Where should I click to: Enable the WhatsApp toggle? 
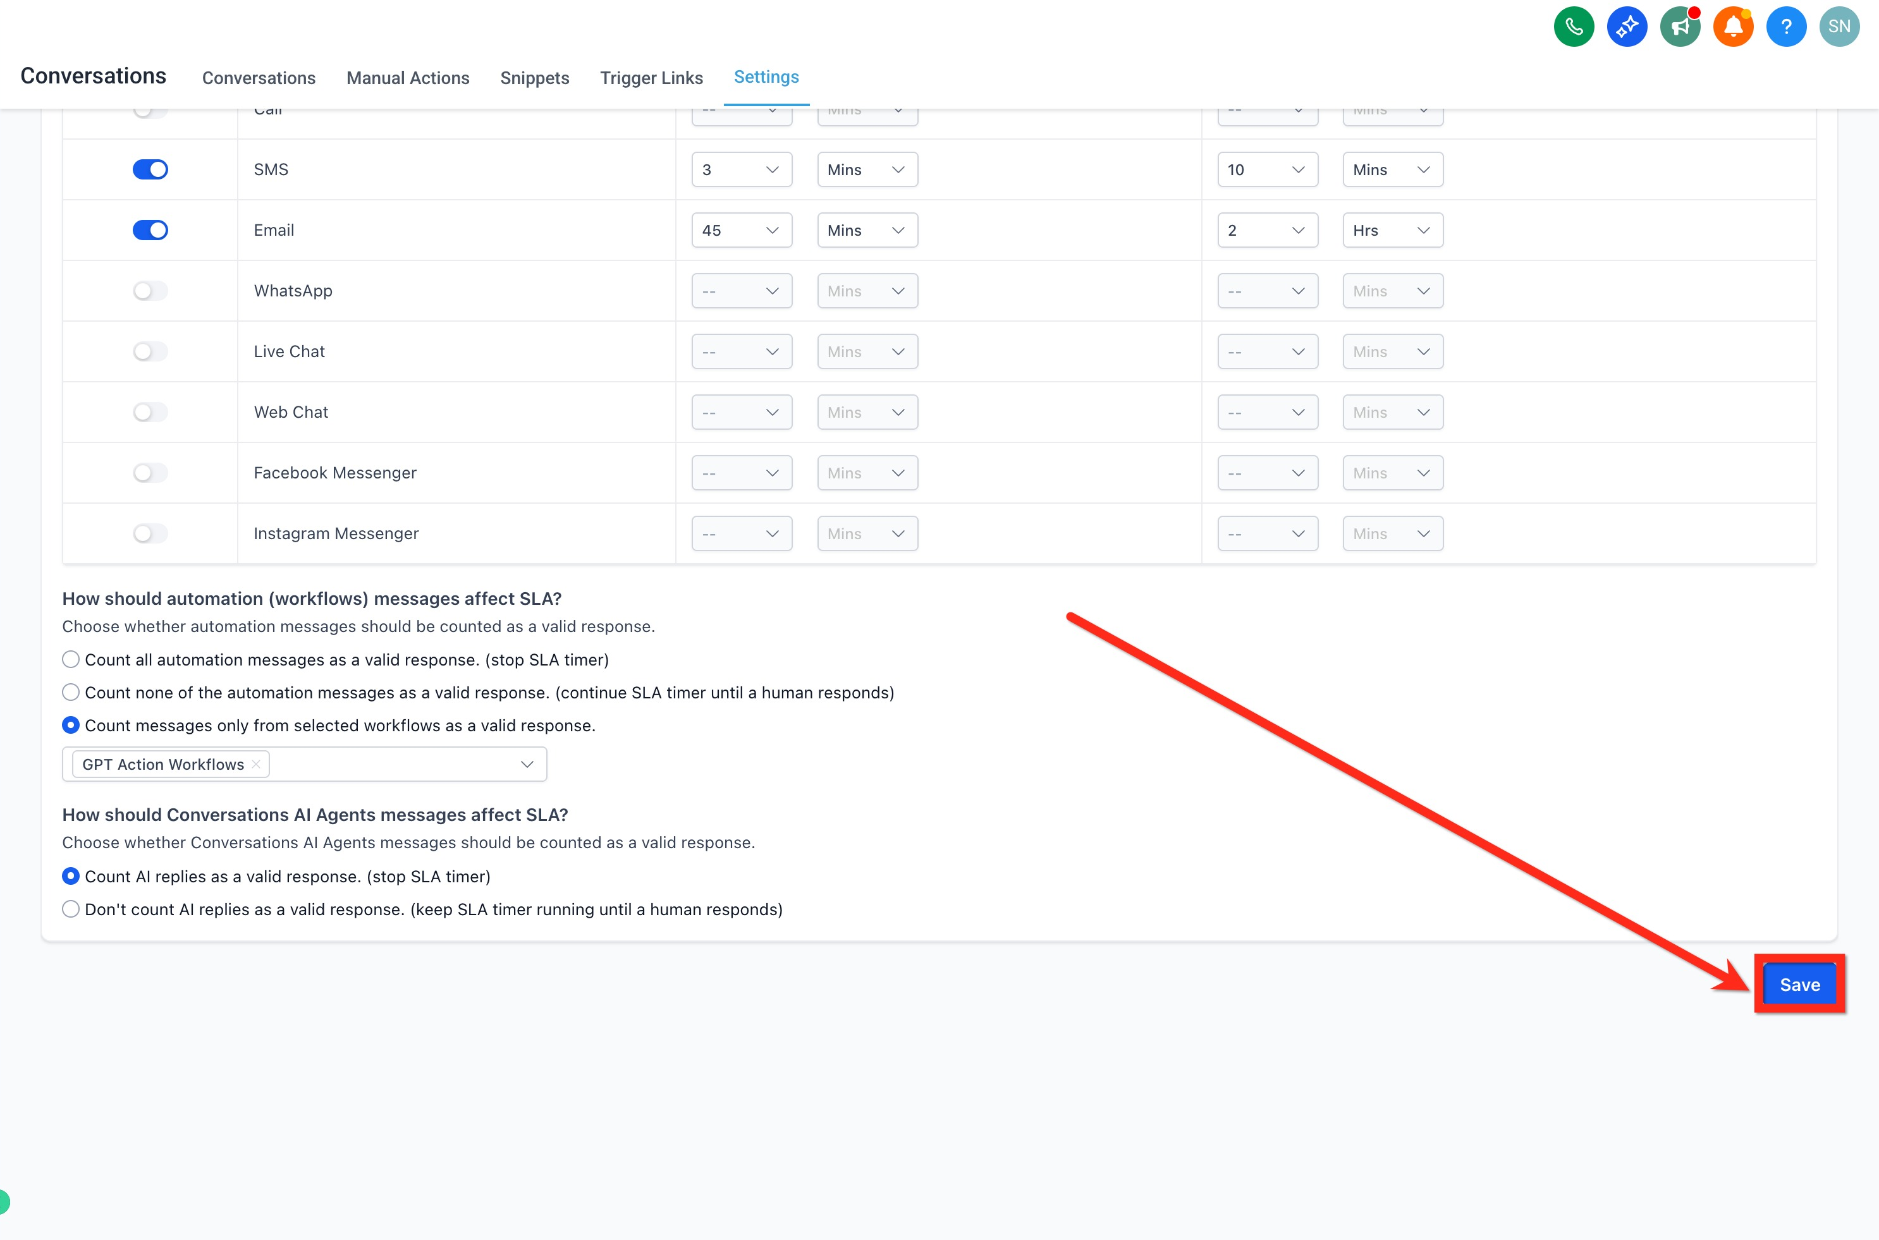point(150,291)
